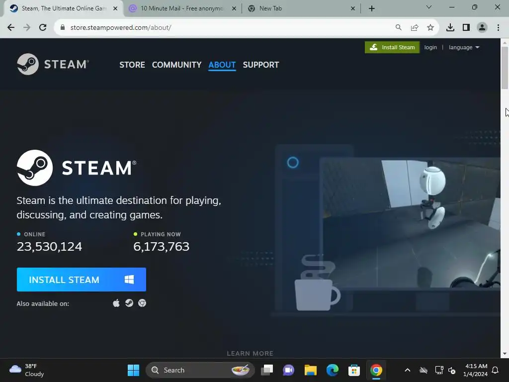Show hidden system tray icons
This screenshot has height=382, width=509.
tap(408, 370)
